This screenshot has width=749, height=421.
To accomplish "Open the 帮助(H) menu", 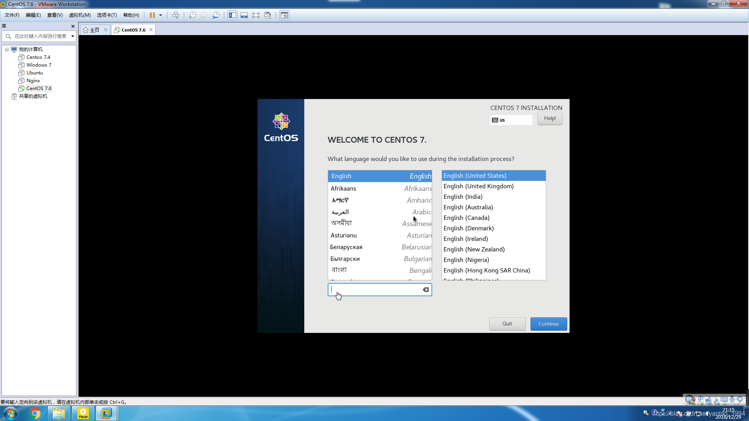I will [x=131, y=15].
